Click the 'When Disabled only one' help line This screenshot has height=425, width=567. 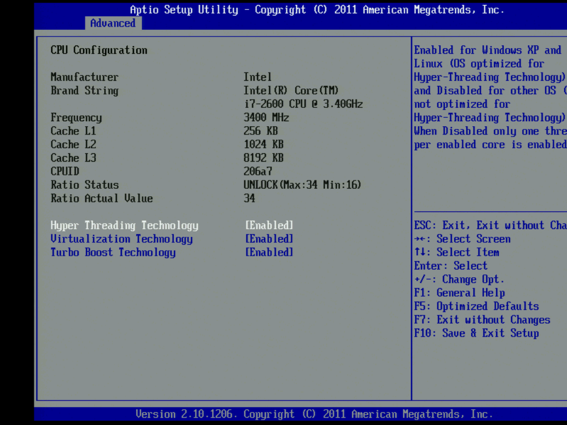coord(491,131)
